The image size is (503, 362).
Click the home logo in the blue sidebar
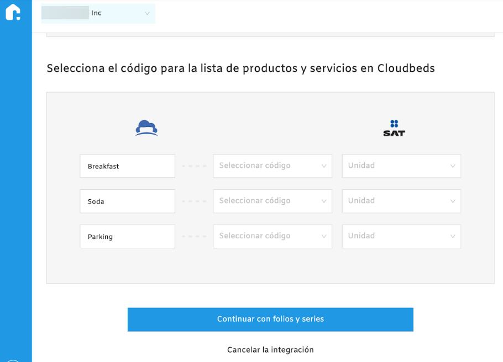click(13, 12)
